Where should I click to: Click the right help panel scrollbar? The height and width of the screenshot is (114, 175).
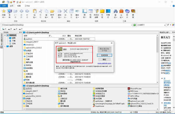[174, 40]
